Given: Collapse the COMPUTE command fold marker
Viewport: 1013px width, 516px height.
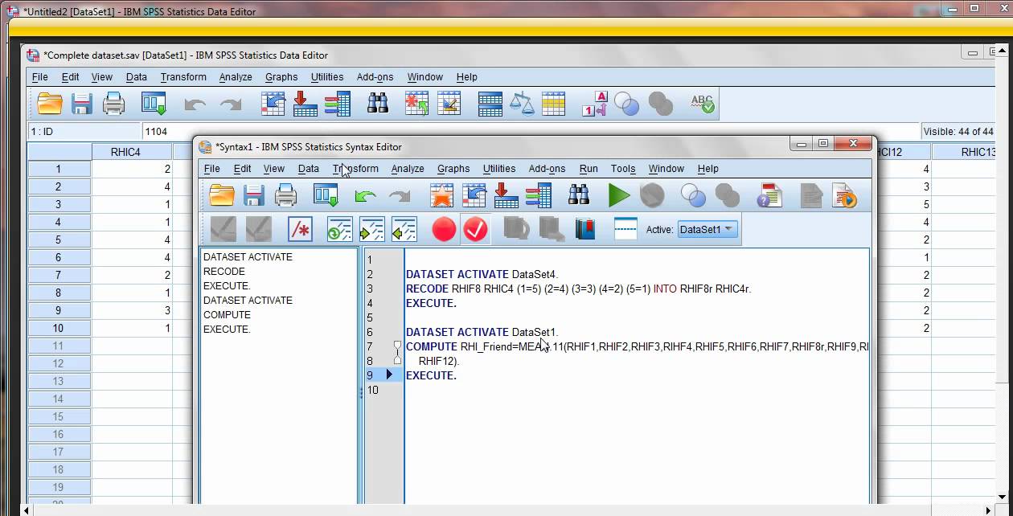Looking at the screenshot, I should tap(397, 346).
